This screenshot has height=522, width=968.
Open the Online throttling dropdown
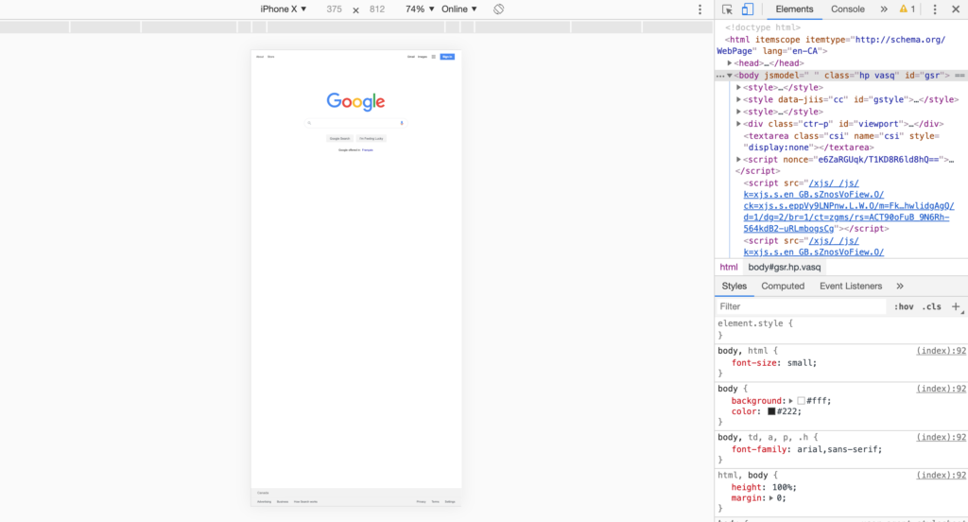tap(459, 9)
